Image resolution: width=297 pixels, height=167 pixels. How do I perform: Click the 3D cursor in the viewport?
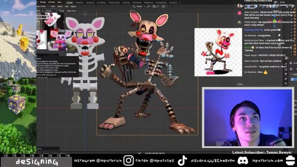point(85,13)
